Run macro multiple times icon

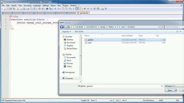(95, 9)
